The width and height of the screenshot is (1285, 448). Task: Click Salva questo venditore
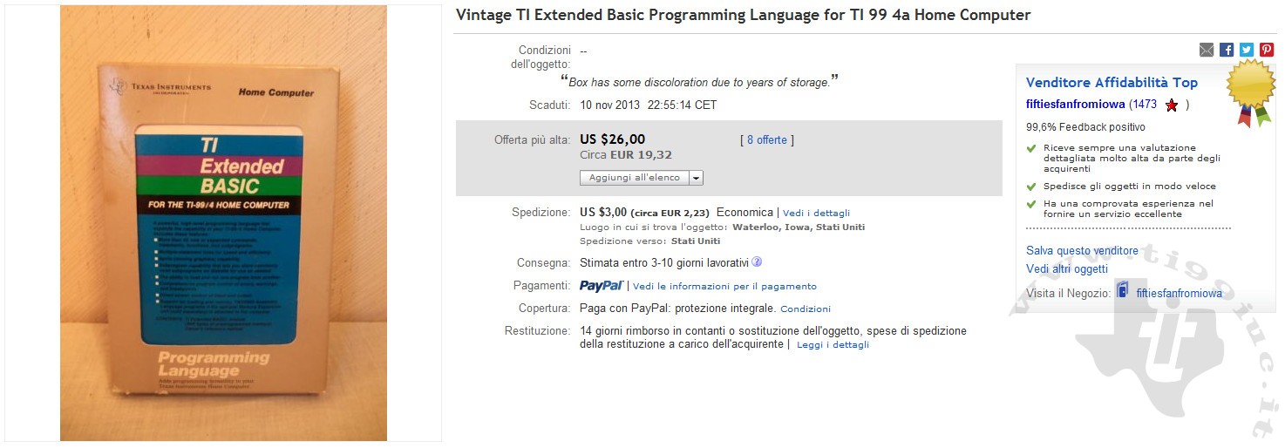point(1082,251)
